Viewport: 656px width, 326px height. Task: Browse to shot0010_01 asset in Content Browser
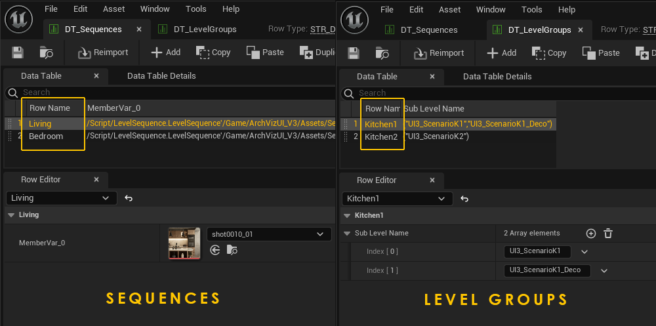tap(232, 251)
